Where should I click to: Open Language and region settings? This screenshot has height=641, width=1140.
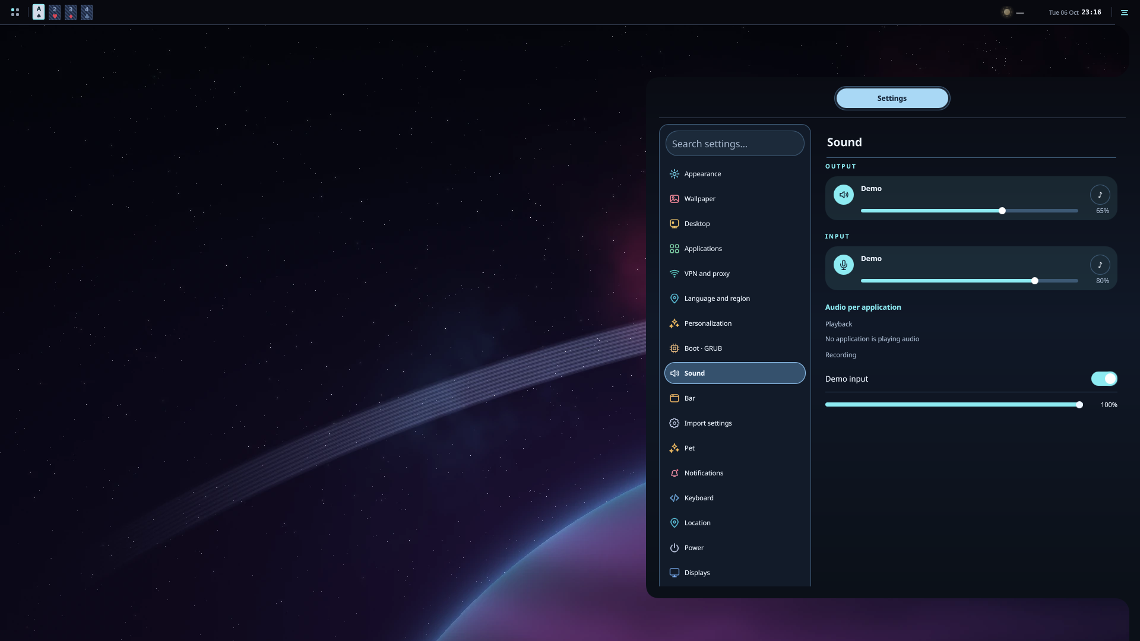pos(734,299)
